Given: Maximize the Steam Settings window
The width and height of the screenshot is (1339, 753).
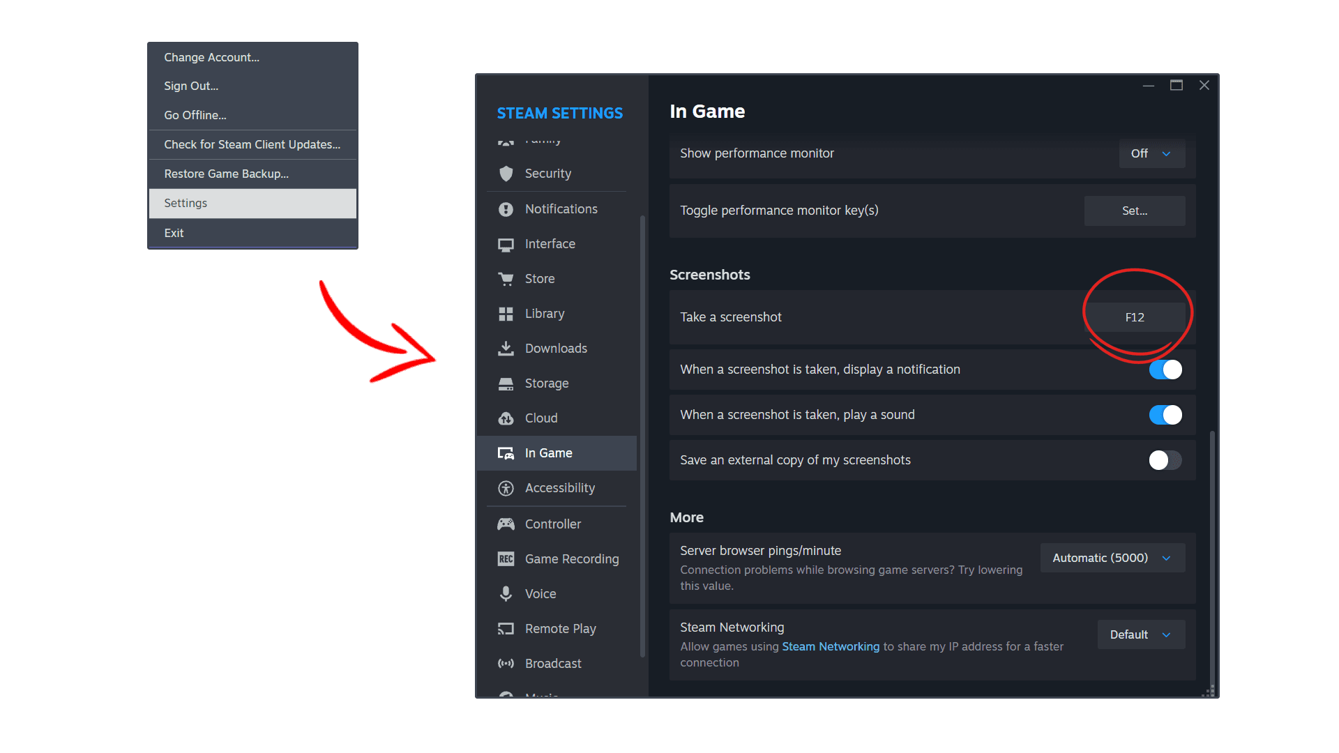Looking at the screenshot, I should [1177, 85].
